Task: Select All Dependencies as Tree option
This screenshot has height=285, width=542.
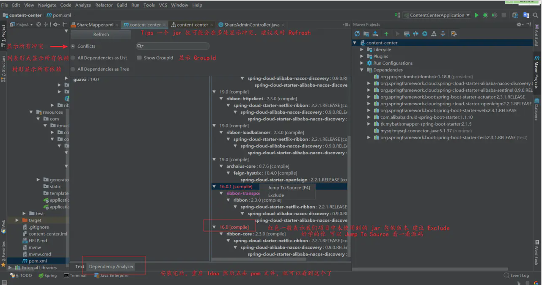Action: 73,69
